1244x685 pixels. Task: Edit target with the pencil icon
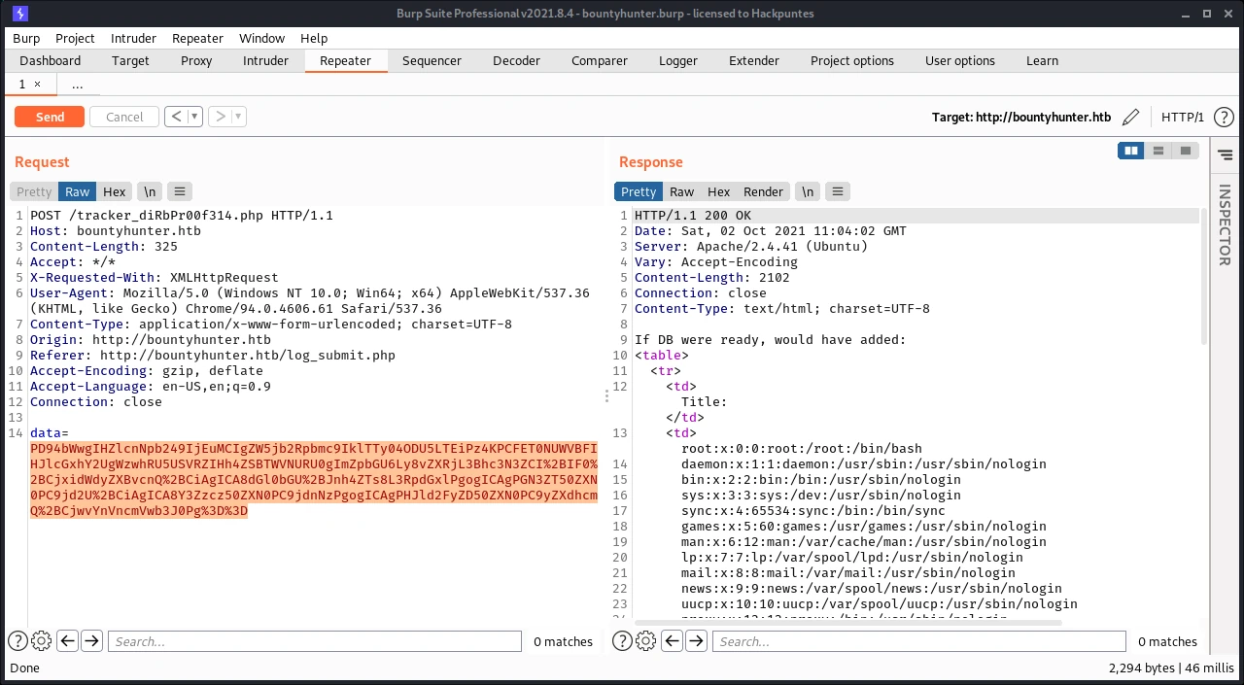pos(1130,117)
